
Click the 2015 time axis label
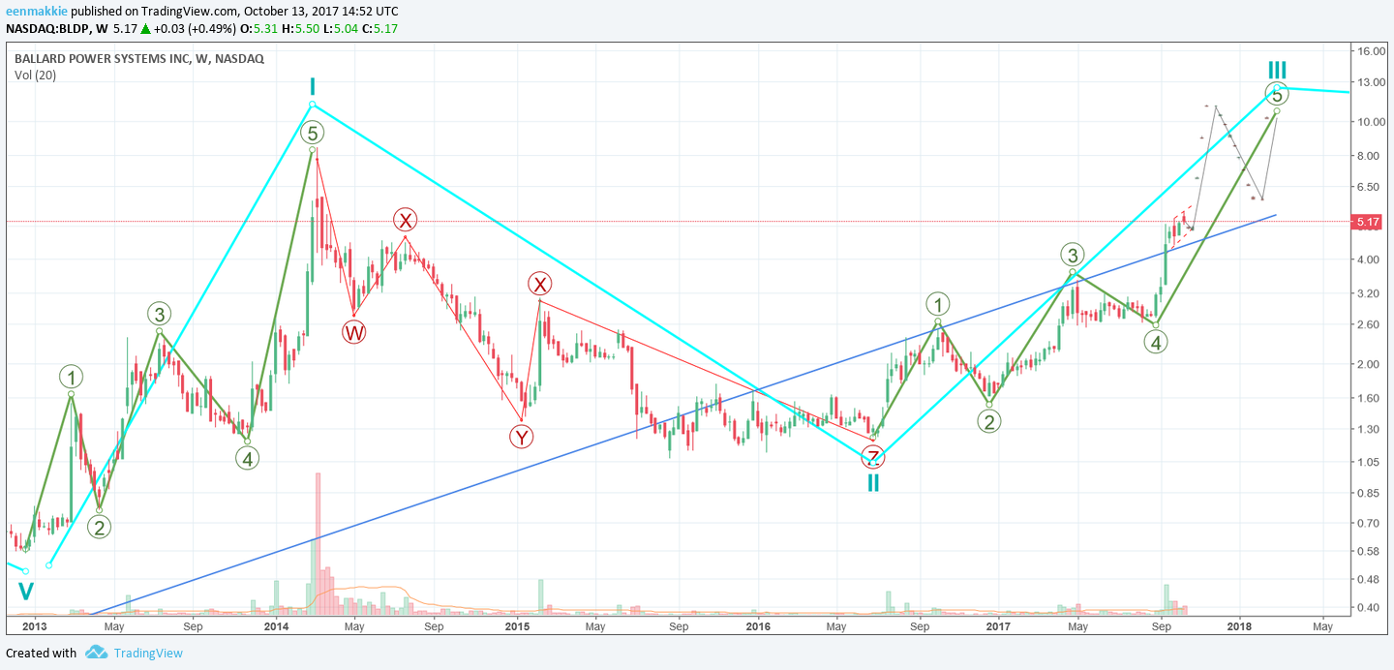[x=517, y=626]
